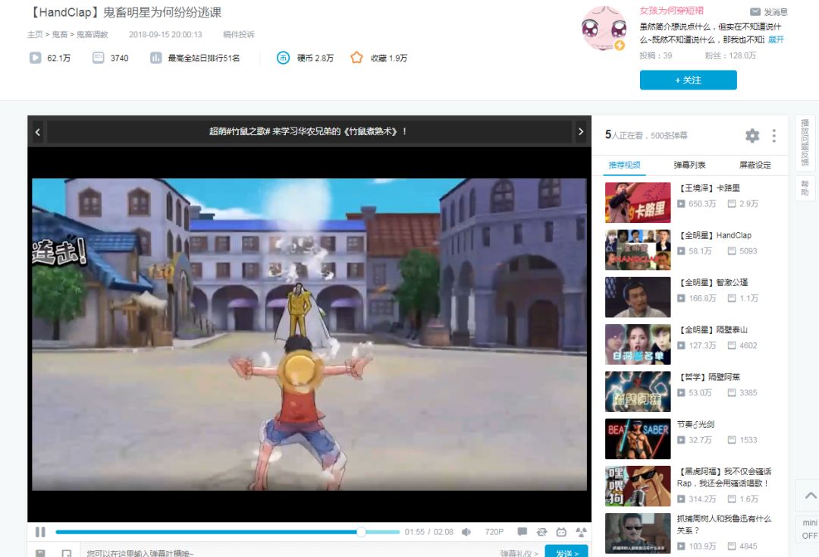Screen dimensions: 819x557
Task: Click the play count icon beside 62.1万
Action: tap(35, 58)
